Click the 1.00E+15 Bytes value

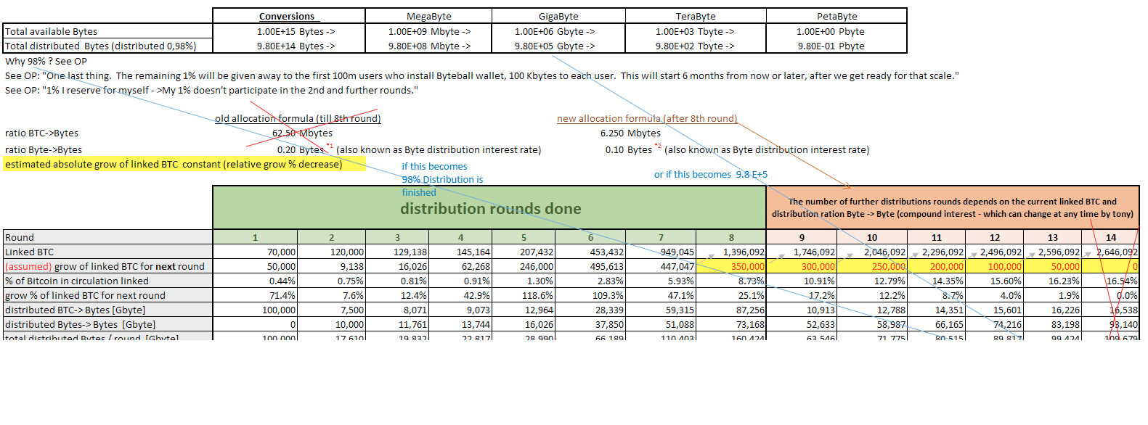pyautogui.click(x=288, y=31)
